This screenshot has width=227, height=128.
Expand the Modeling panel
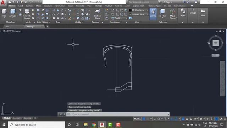click(11, 22)
